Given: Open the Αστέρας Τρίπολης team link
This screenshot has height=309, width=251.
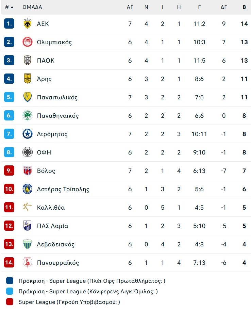Looking at the screenshot, I should (63, 189).
